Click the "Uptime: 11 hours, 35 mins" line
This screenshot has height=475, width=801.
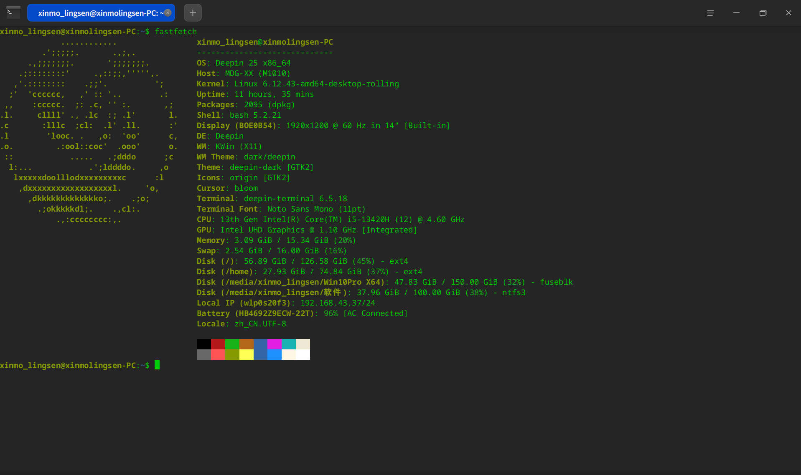255,94
